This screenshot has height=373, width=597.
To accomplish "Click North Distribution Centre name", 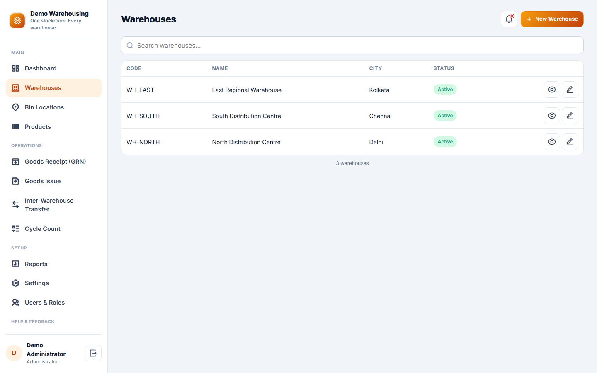I will coord(246,142).
